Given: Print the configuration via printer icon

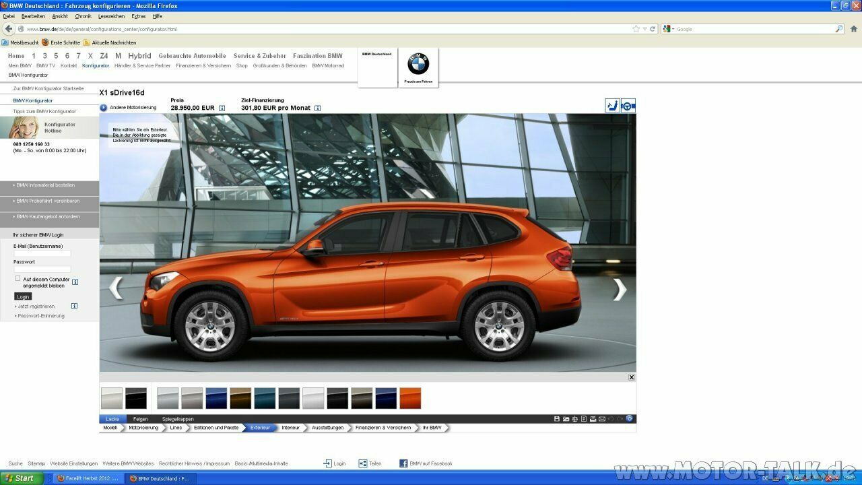Looking at the screenshot, I should coord(593,418).
